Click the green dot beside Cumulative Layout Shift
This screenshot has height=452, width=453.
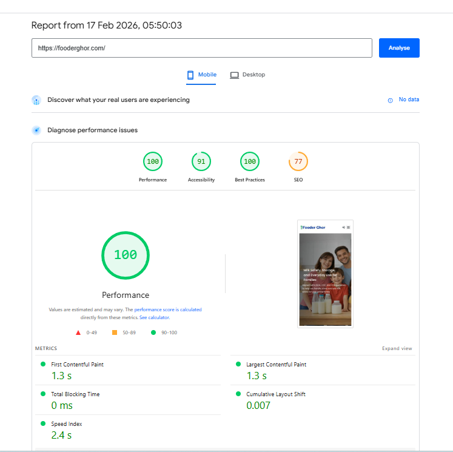238,394
